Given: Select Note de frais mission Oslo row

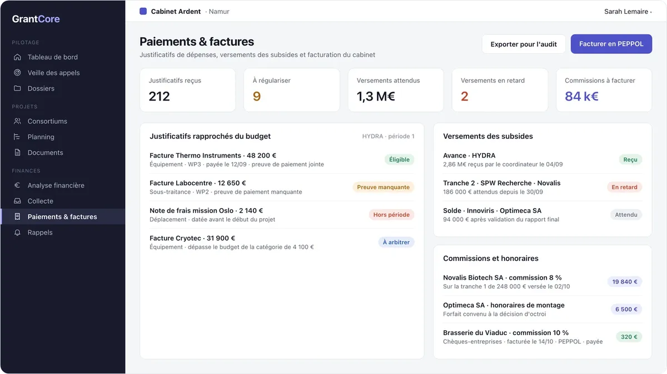Looking at the screenshot, I should pos(282,215).
